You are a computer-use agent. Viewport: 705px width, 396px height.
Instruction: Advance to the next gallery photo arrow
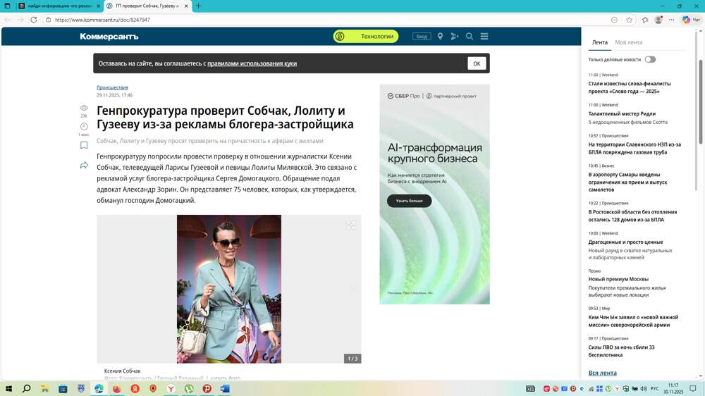pos(353,289)
